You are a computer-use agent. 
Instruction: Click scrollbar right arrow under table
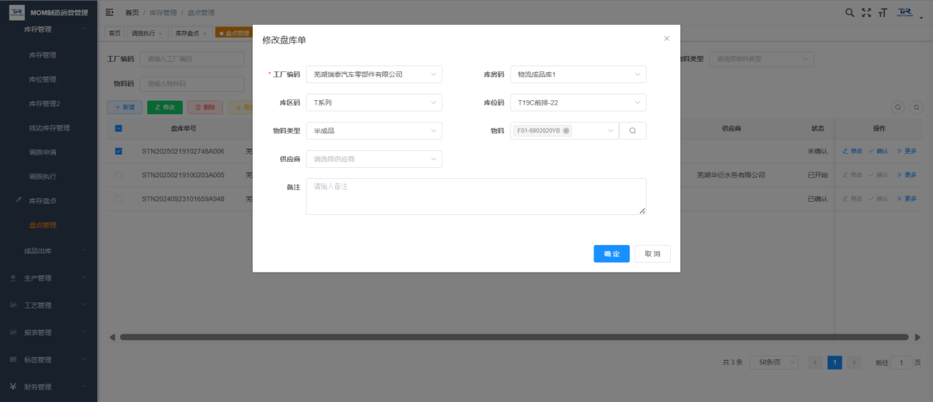[x=918, y=337]
